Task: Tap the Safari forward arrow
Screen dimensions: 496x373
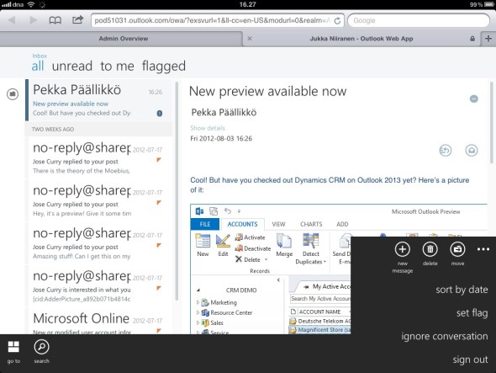Action: pos(34,20)
